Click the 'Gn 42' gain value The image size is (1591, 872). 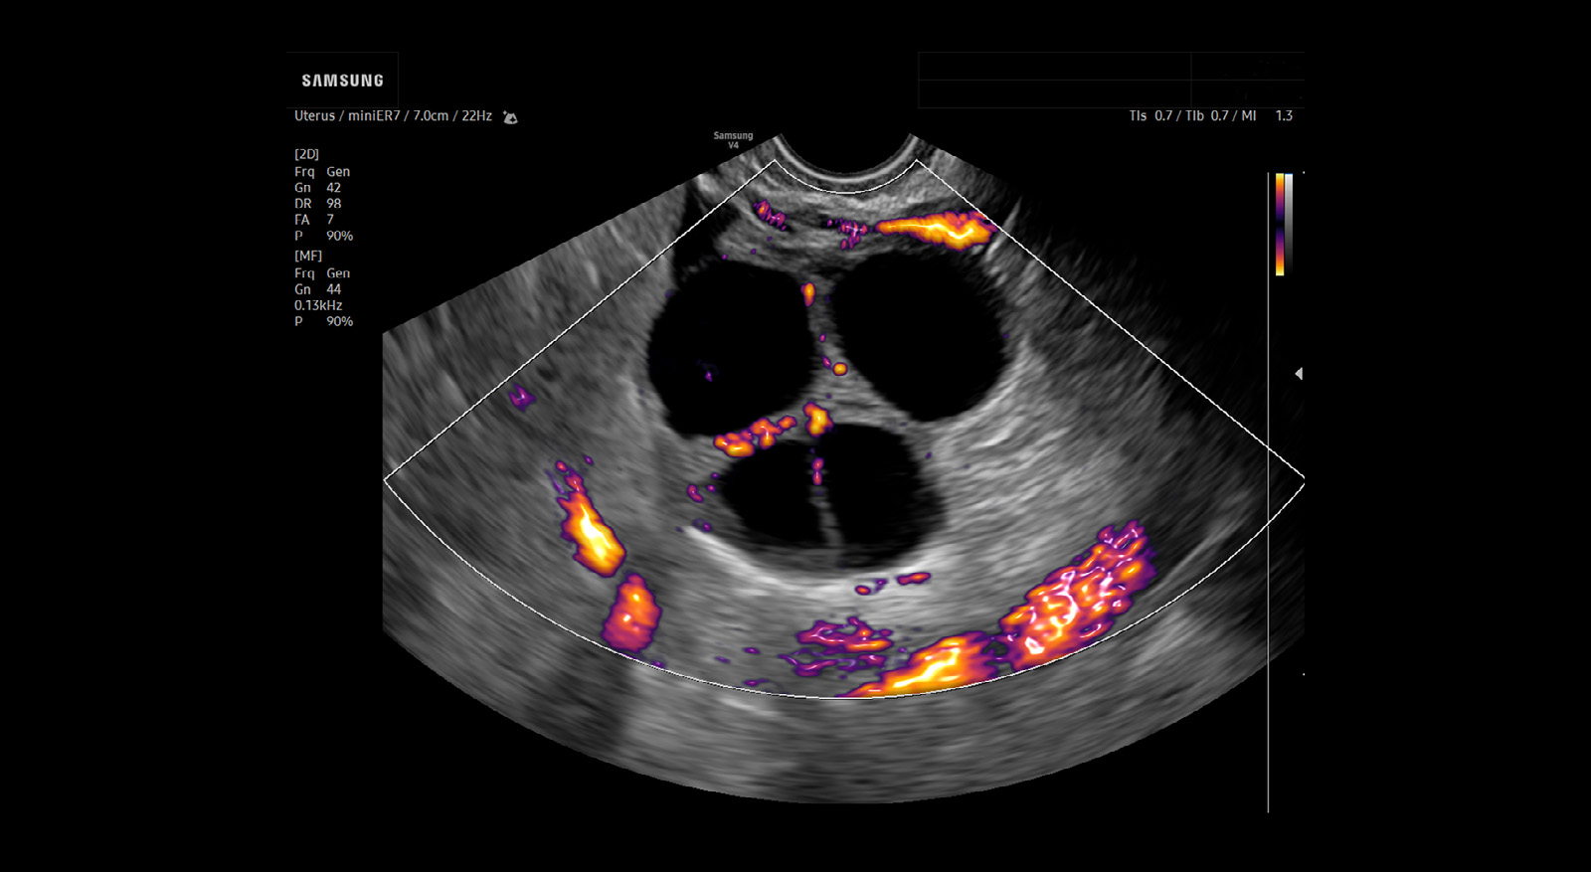tap(317, 188)
